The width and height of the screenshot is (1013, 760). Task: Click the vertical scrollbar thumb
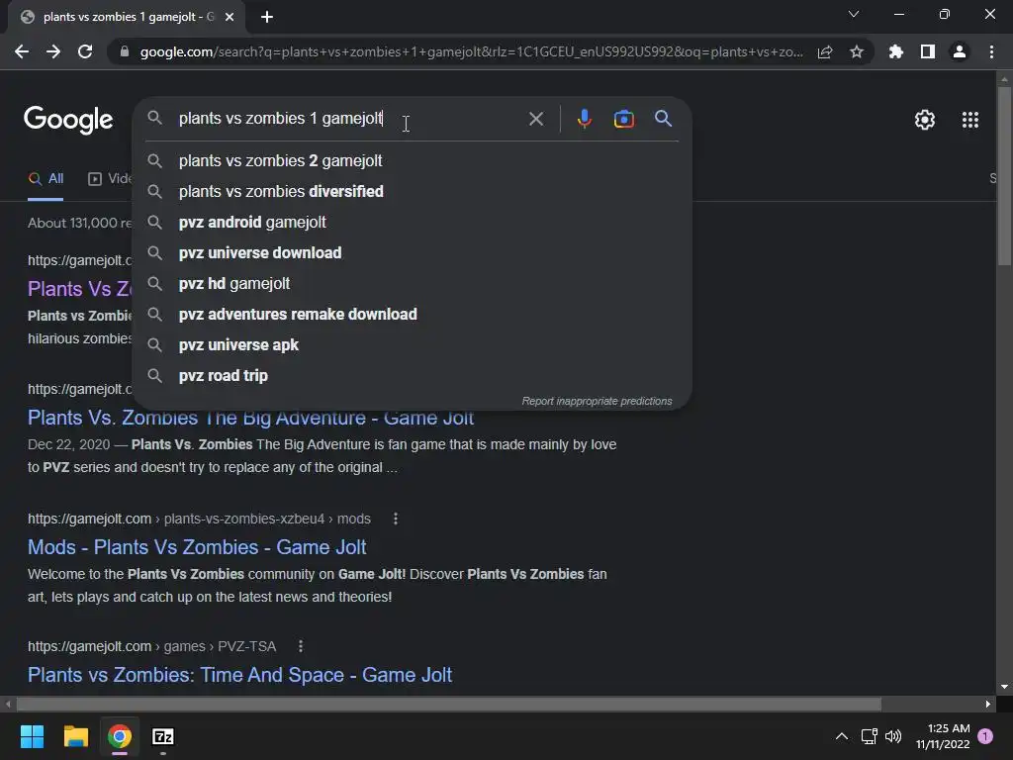(x=1004, y=176)
